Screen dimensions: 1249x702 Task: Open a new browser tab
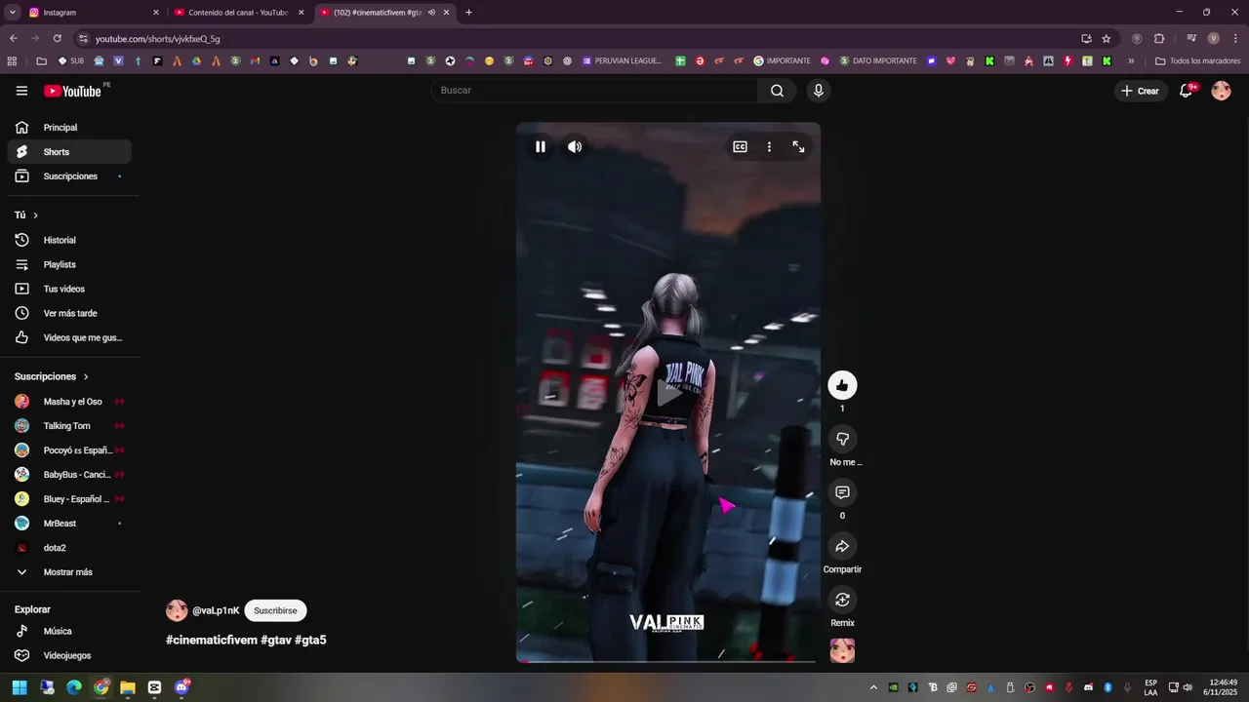click(x=468, y=13)
